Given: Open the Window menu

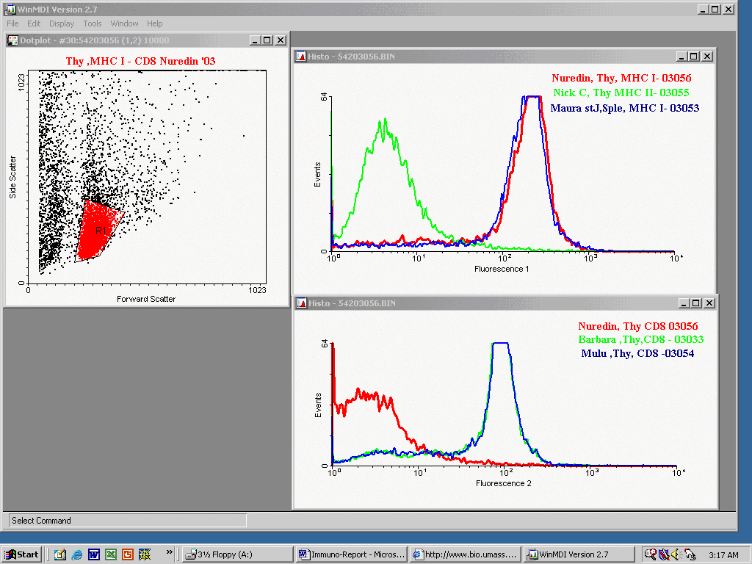Looking at the screenshot, I should 124,23.
